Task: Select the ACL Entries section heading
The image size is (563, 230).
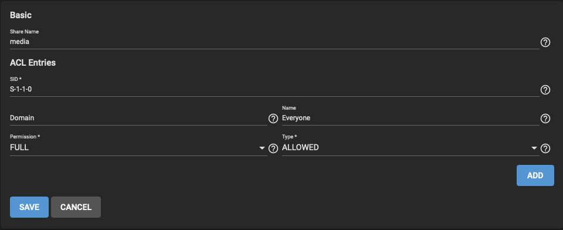Action: (x=33, y=63)
